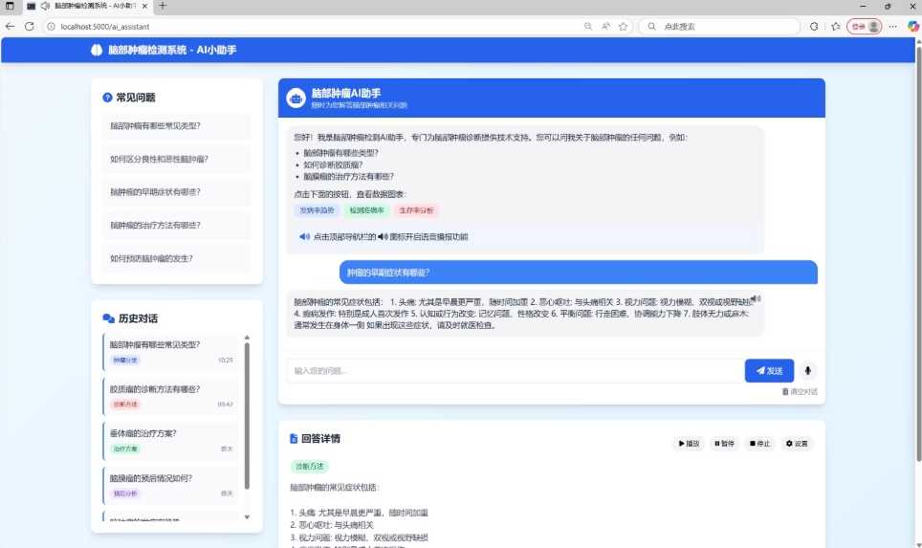Open the tab actions menu icon
Screen dimensions: 922x548
point(10,6)
